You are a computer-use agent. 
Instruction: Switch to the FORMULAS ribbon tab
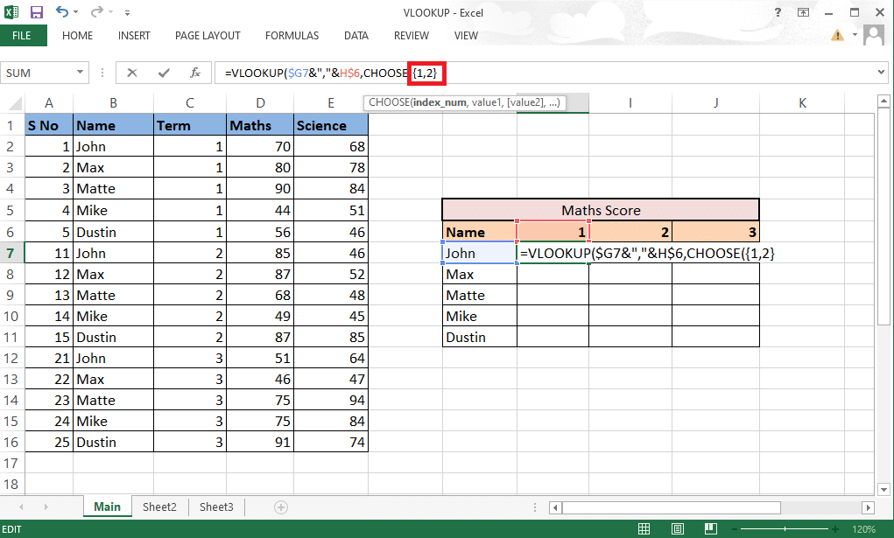pyautogui.click(x=292, y=36)
